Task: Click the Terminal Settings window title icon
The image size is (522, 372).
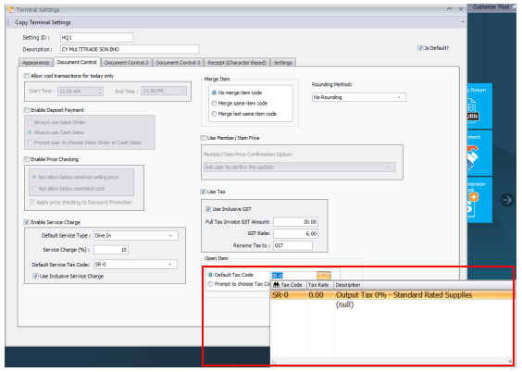Action: tap(11, 9)
